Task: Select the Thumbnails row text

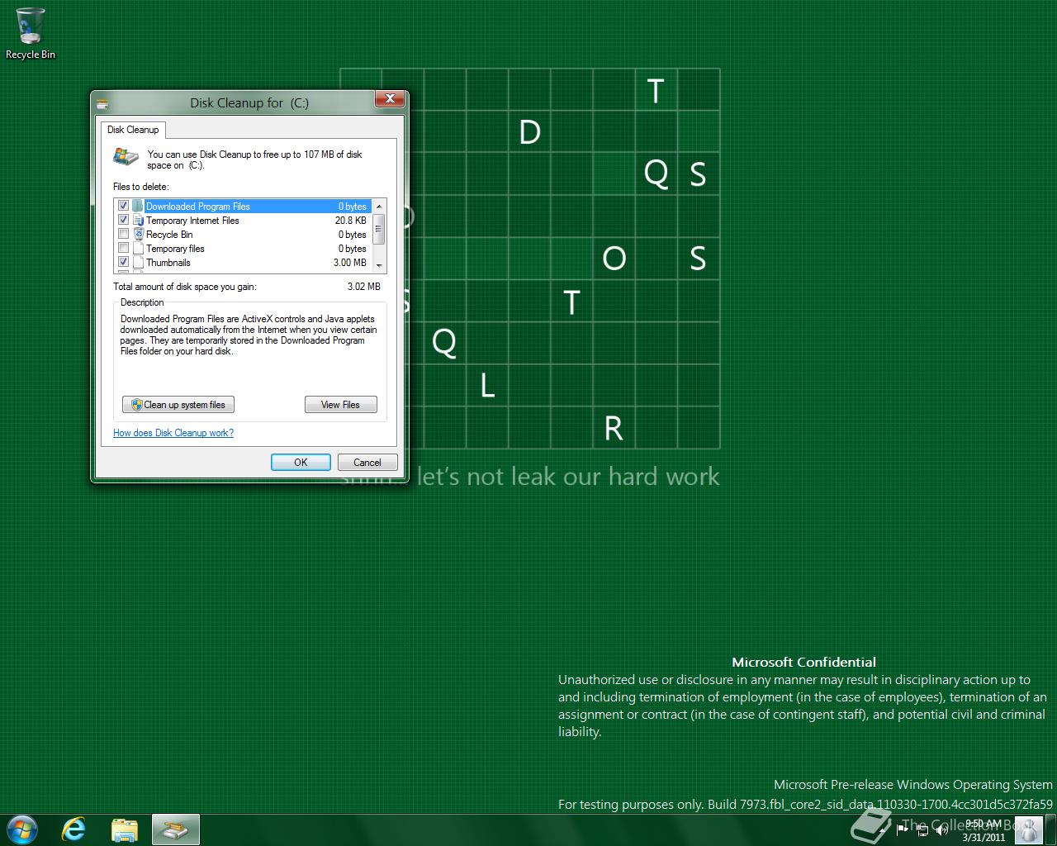Action: [x=168, y=263]
